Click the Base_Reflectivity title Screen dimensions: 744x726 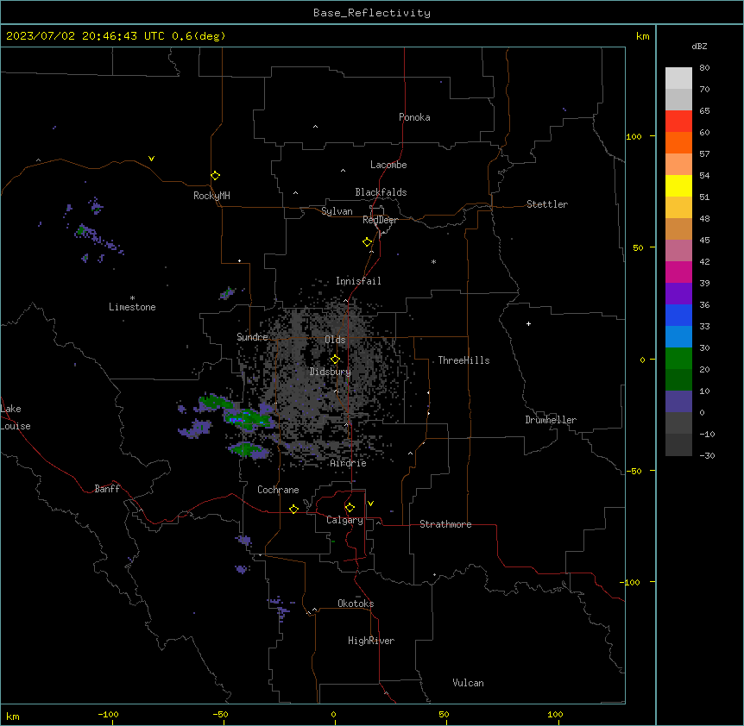coord(372,13)
